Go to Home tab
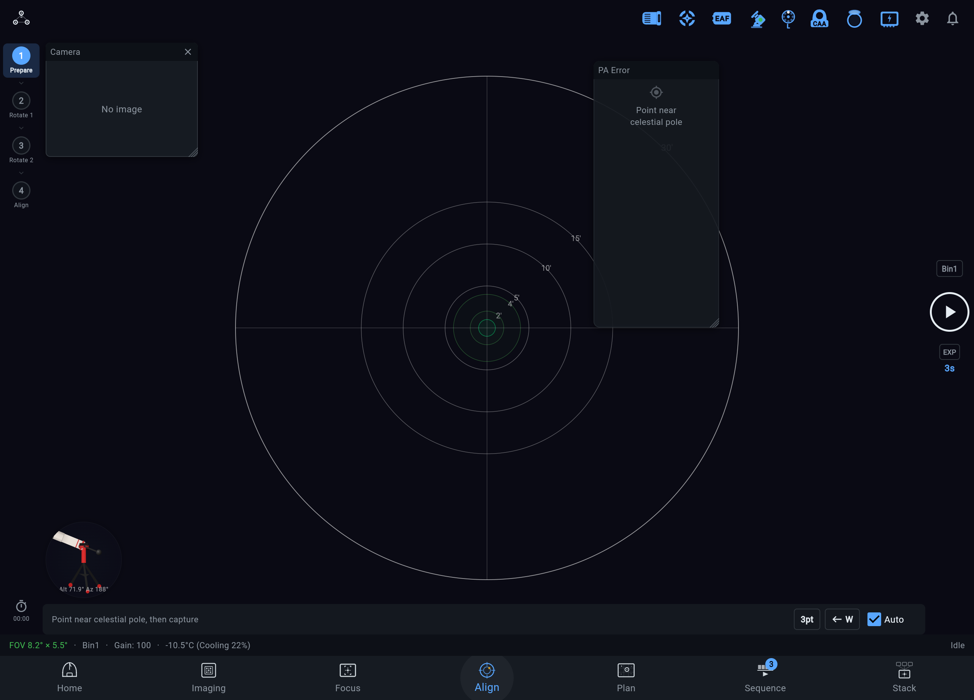This screenshot has height=700, width=974. [70, 678]
